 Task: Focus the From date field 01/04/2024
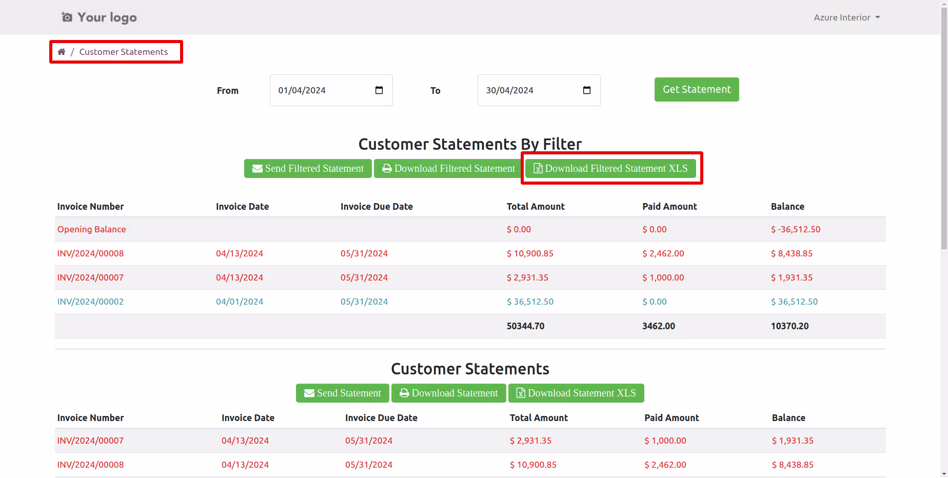[331, 90]
